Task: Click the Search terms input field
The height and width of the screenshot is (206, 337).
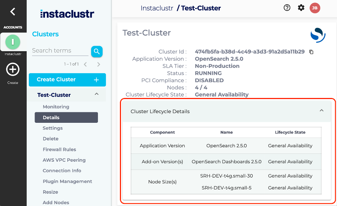Action: point(60,50)
